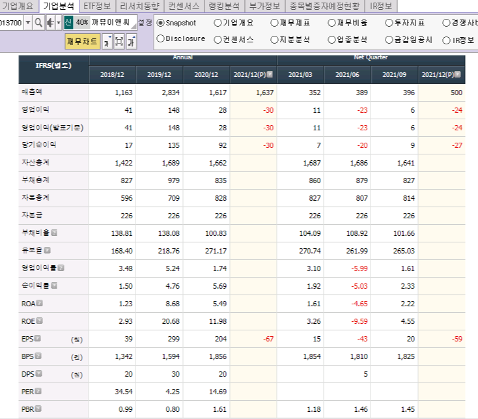Click the 2020/12 column header

pyautogui.click(x=206, y=74)
